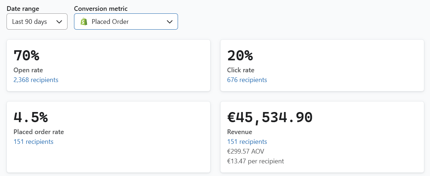The image size is (430, 176).
Task: Click the €45,534.90 revenue figure
Action: click(270, 117)
